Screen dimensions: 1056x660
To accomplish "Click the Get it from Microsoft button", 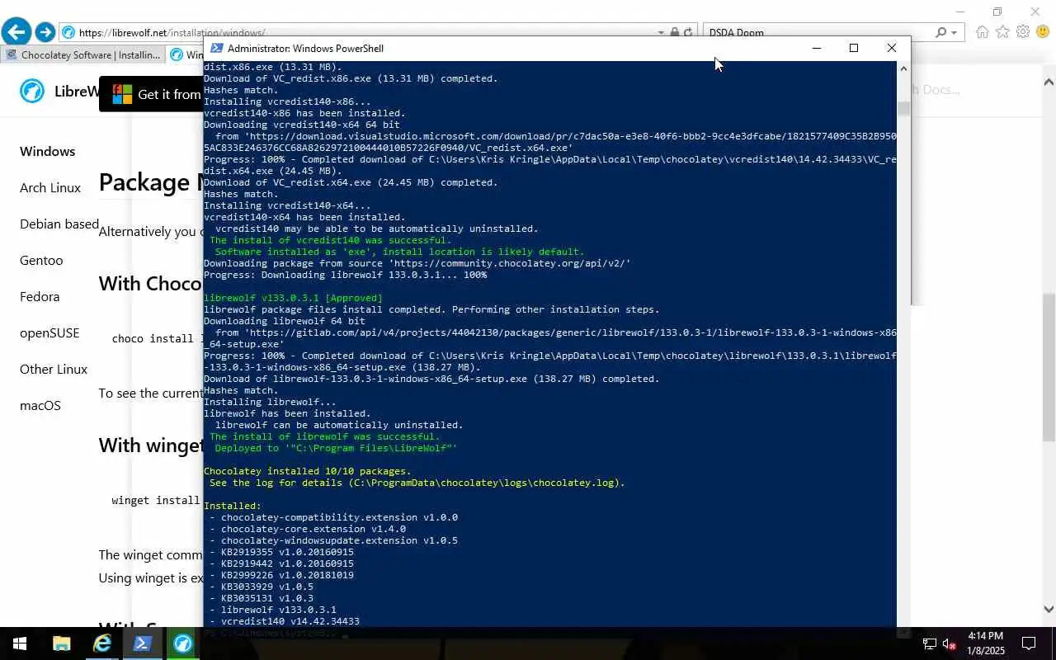I will click(152, 94).
